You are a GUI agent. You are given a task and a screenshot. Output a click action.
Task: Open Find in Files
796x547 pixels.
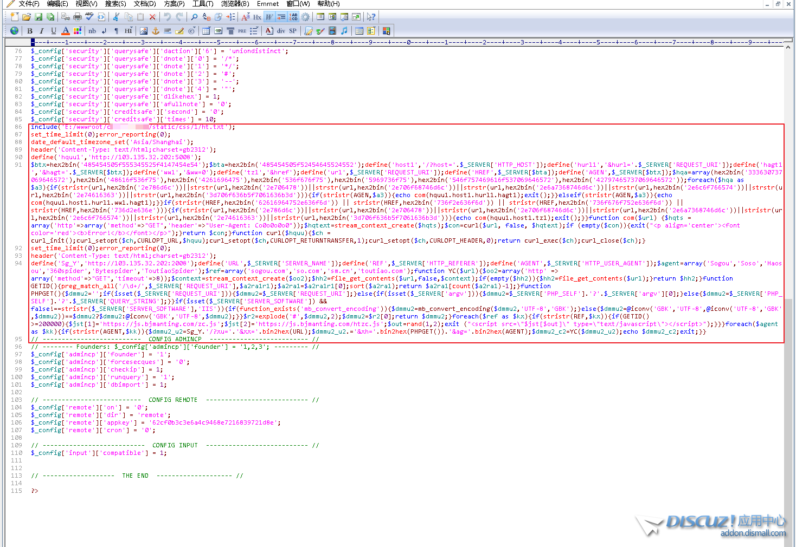tap(219, 17)
